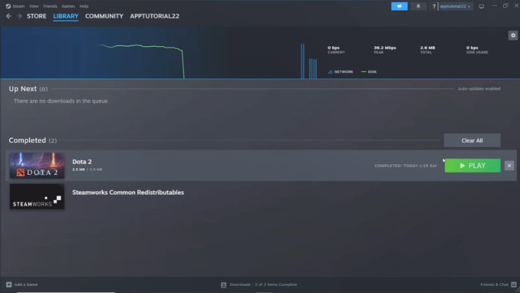
Task: Click the blue announcements megaphone icon
Action: pos(399,6)
